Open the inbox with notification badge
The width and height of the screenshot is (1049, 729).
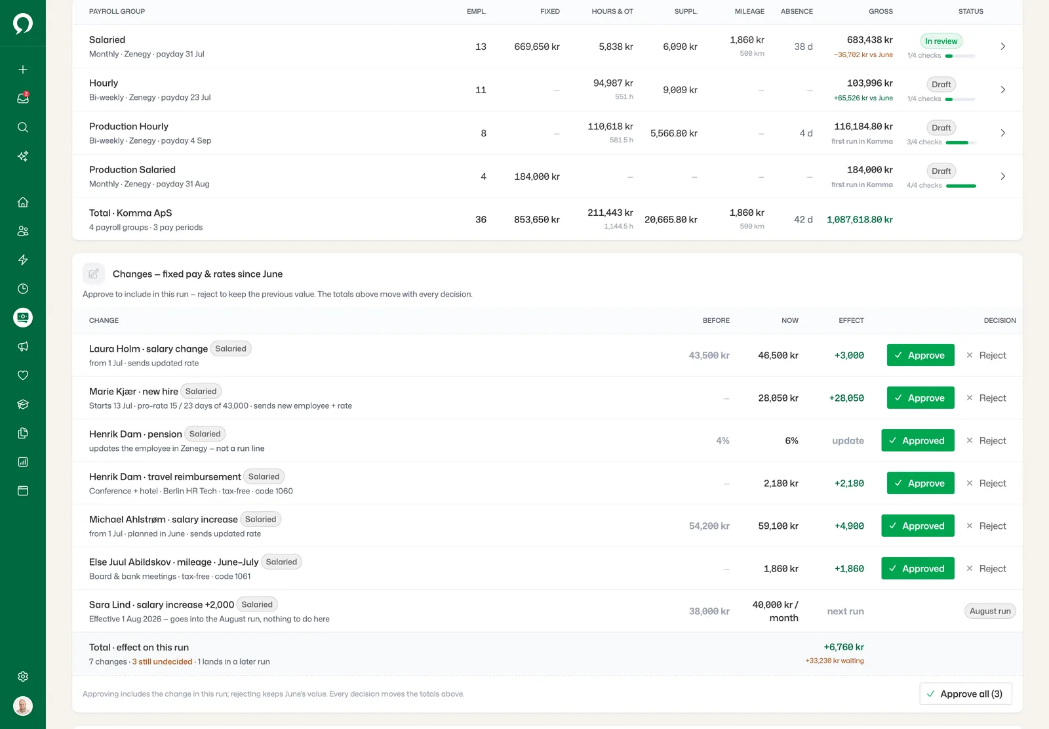(23, 98)
